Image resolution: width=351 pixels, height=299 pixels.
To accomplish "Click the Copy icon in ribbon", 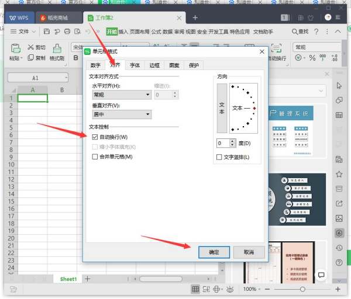I will click(x=30, y=58).
